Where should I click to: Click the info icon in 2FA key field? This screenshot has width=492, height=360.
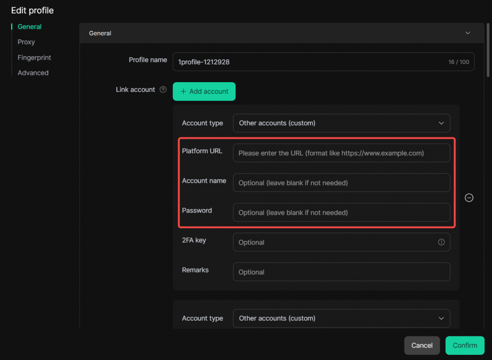point(441,242)
